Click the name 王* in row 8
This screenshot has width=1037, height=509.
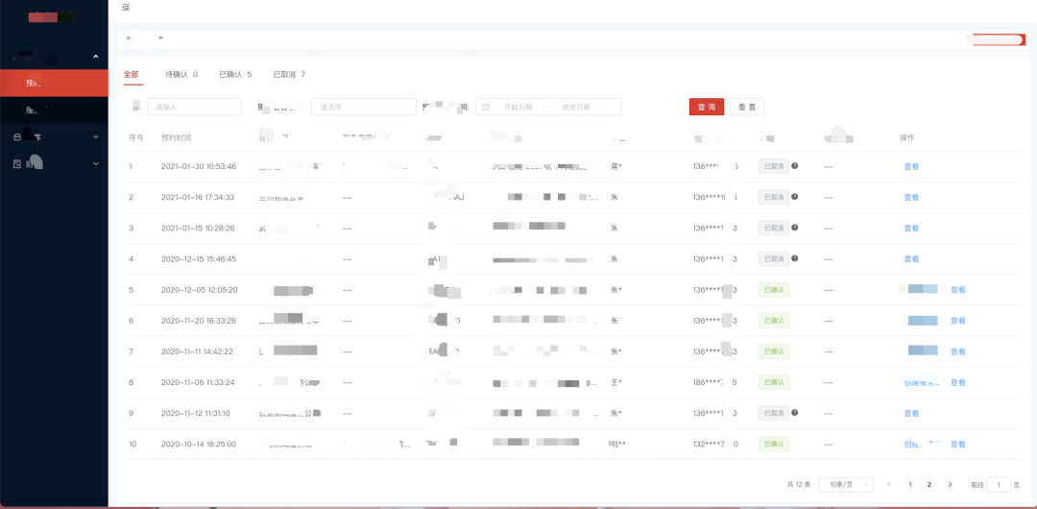[x=615, y=382]
